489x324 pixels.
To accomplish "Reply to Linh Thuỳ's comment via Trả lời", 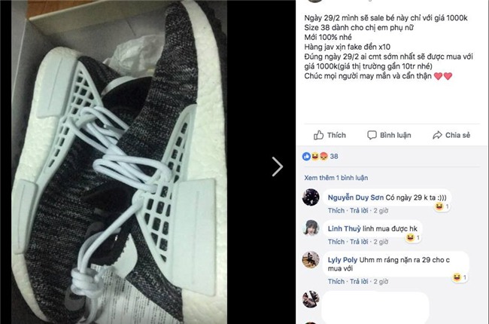I will tap(359, 242).
